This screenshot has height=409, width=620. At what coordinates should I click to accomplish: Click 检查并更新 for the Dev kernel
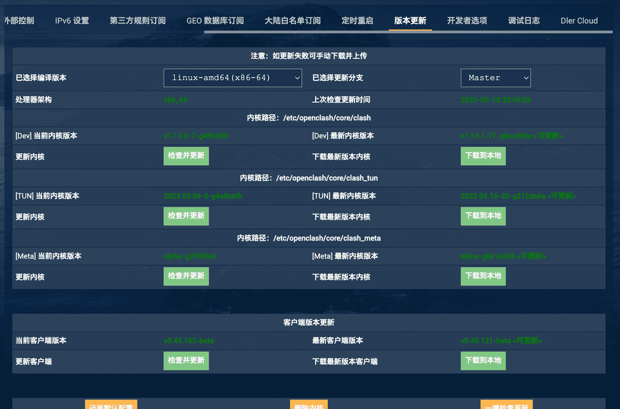click(186, 156)
